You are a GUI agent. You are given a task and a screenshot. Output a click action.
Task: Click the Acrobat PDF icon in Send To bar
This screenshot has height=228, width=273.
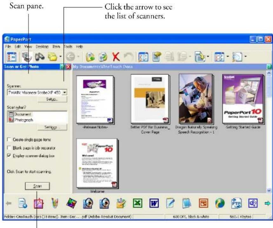(39, 203)
